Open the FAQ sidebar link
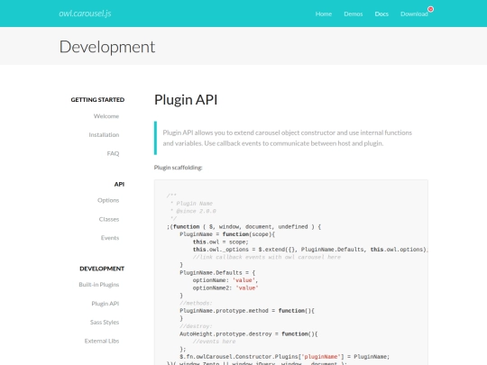487x365 pixels. click(x=113, y=153)
